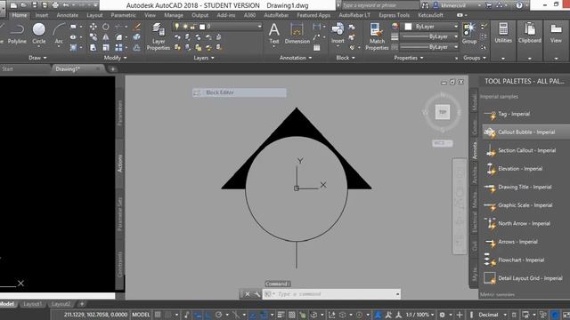Insert Drawing Title - Imperial tool
Viewport: 570px width, 320px height.
tap(525, 188)
